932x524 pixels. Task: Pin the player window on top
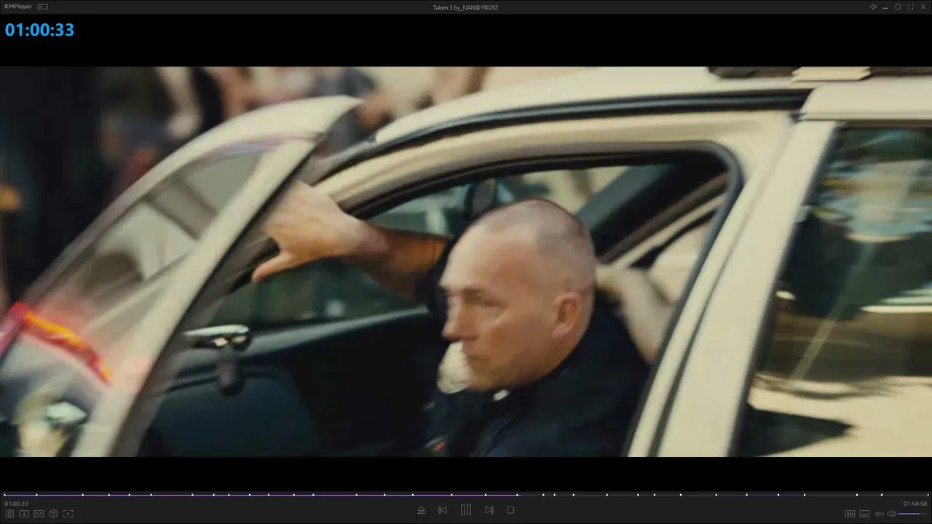tap(873, 7)
